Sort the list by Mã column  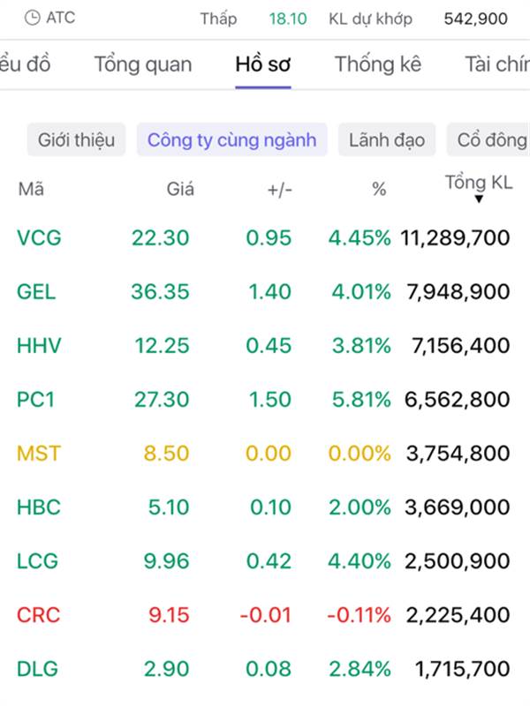31,189
